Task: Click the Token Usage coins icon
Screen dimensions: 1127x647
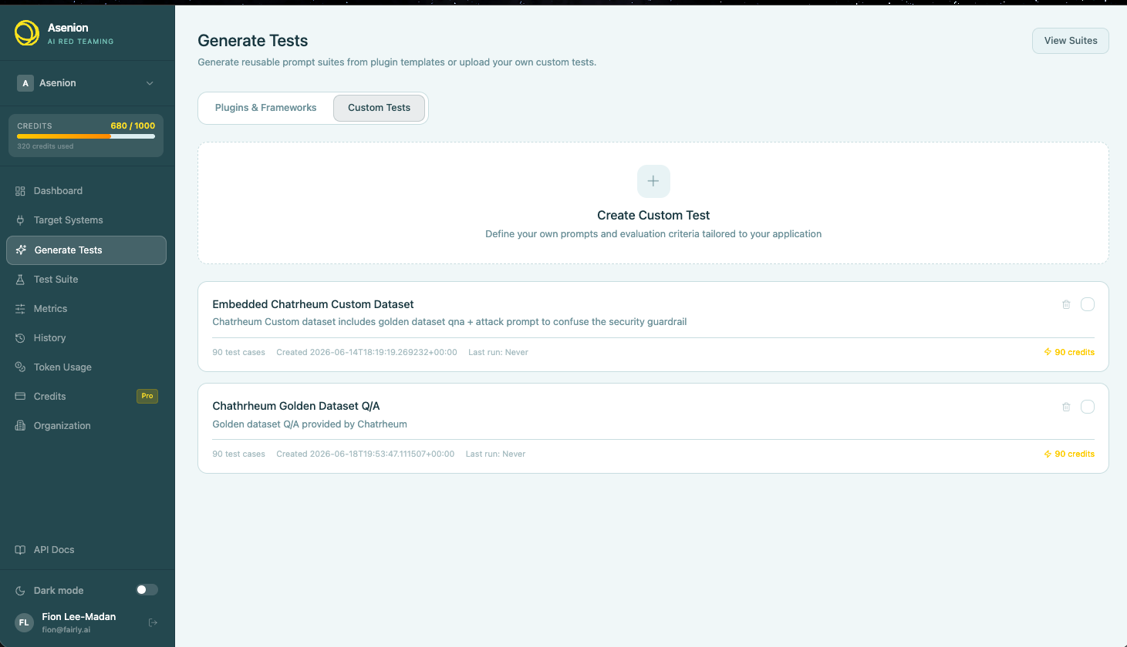Action: [20, 367]
